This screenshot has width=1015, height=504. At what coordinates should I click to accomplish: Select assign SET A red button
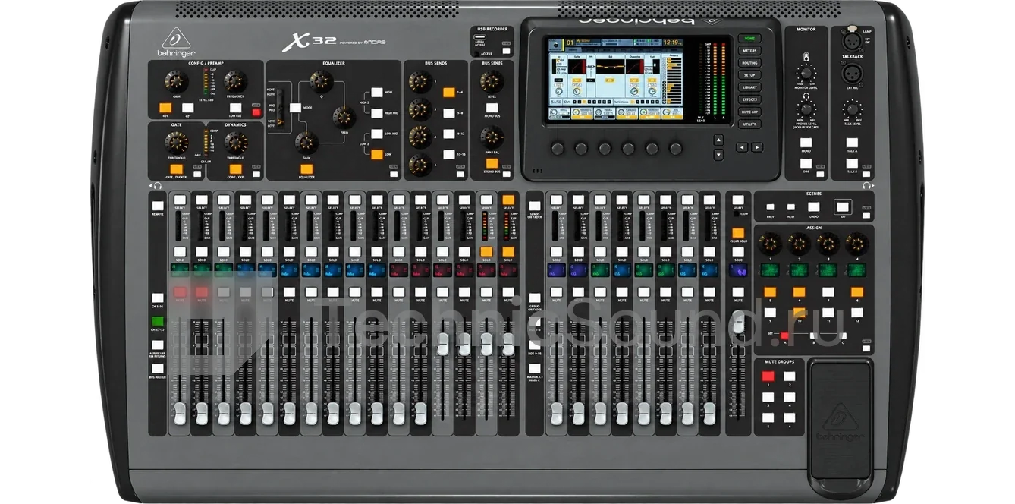point(784,335)
